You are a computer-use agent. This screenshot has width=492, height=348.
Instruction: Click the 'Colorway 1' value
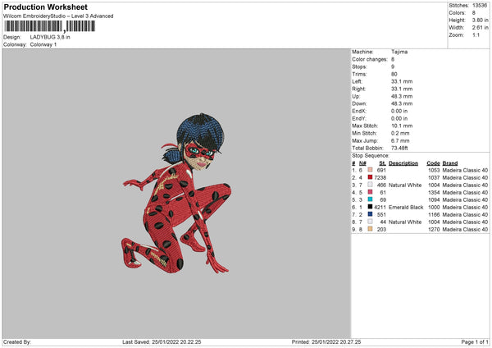(43, 44)
